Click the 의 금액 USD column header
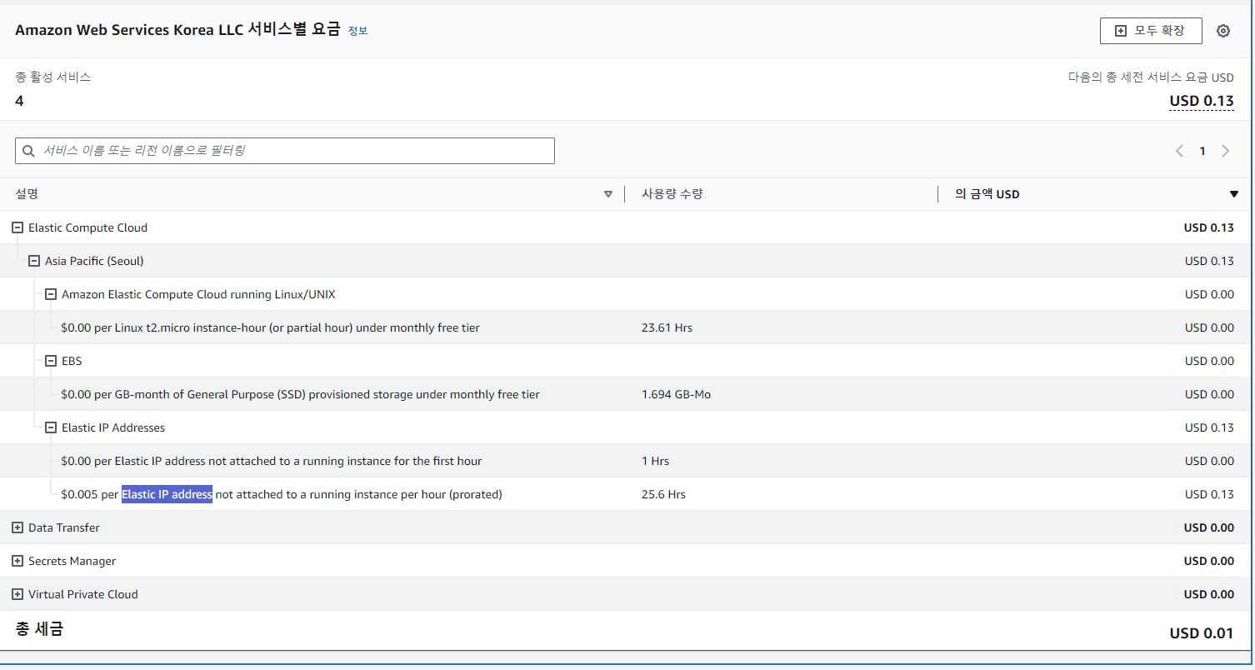The image size is (1255, 670). click(x=987, y=194)
